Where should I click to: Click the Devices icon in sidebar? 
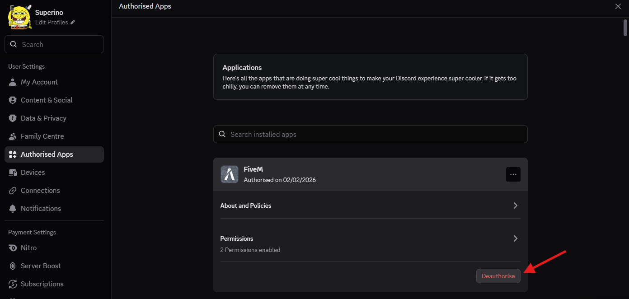(x=13, y=173)
